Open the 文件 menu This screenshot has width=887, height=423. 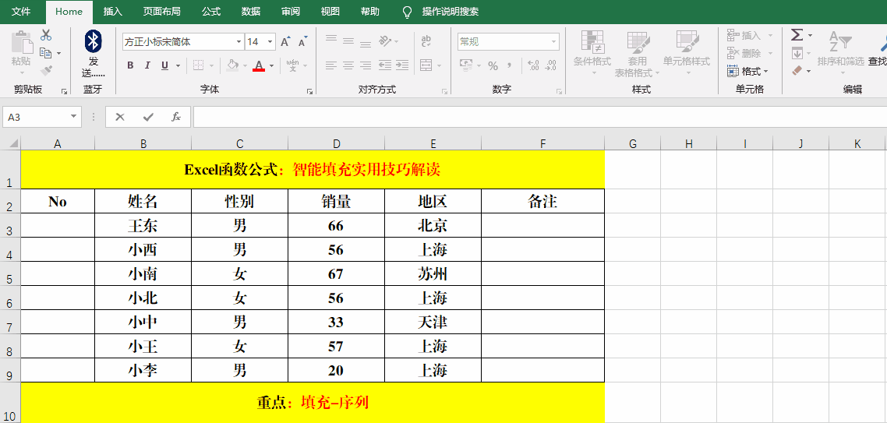[22, 12]
